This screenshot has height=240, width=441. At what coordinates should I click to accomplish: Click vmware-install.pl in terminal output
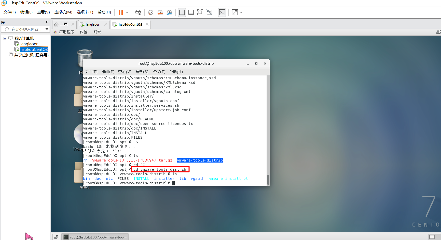coord(228,179)
